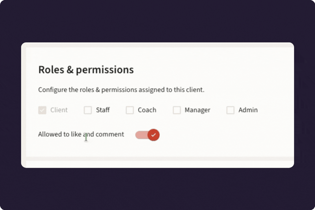Grant the Admin role via its checkbox
This screenshot has height=210, width=315.
coord(230,111)
